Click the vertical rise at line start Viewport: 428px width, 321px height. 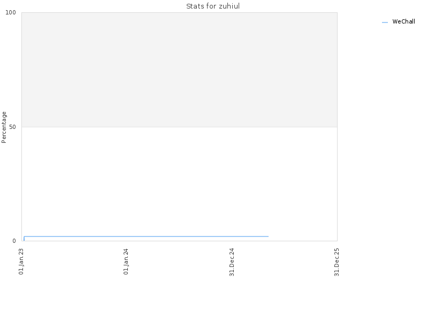[24, 239]
